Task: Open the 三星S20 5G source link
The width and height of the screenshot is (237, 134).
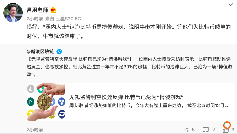Action: pyautogui.click(x=68, y=19)
